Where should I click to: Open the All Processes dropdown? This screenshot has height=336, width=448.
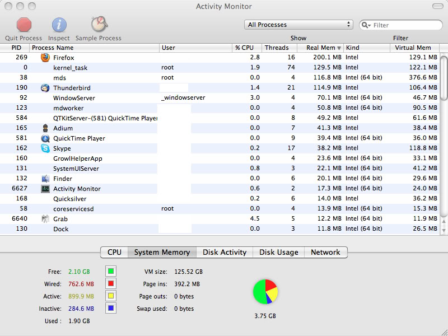[x=298, y=25]
